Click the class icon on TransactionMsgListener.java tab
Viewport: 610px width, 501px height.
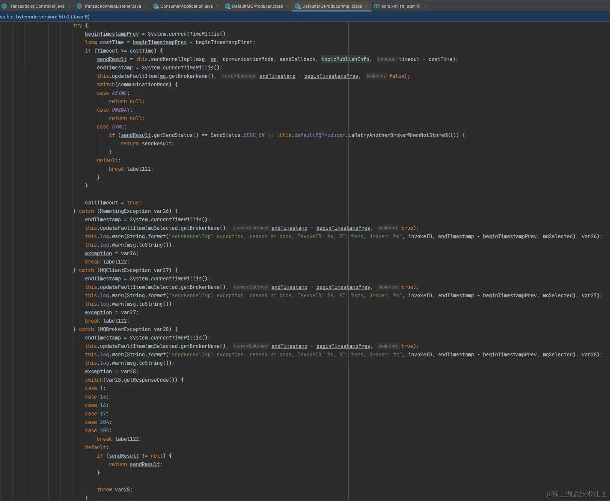point(79,6)
